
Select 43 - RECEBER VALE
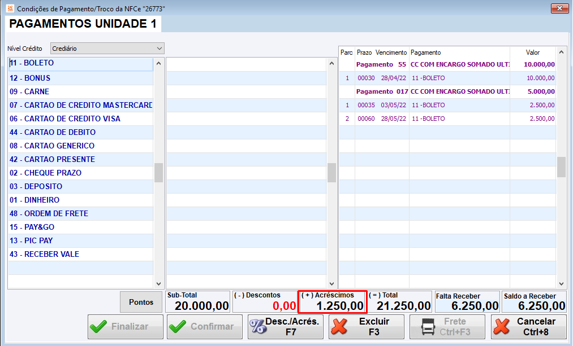80,254
